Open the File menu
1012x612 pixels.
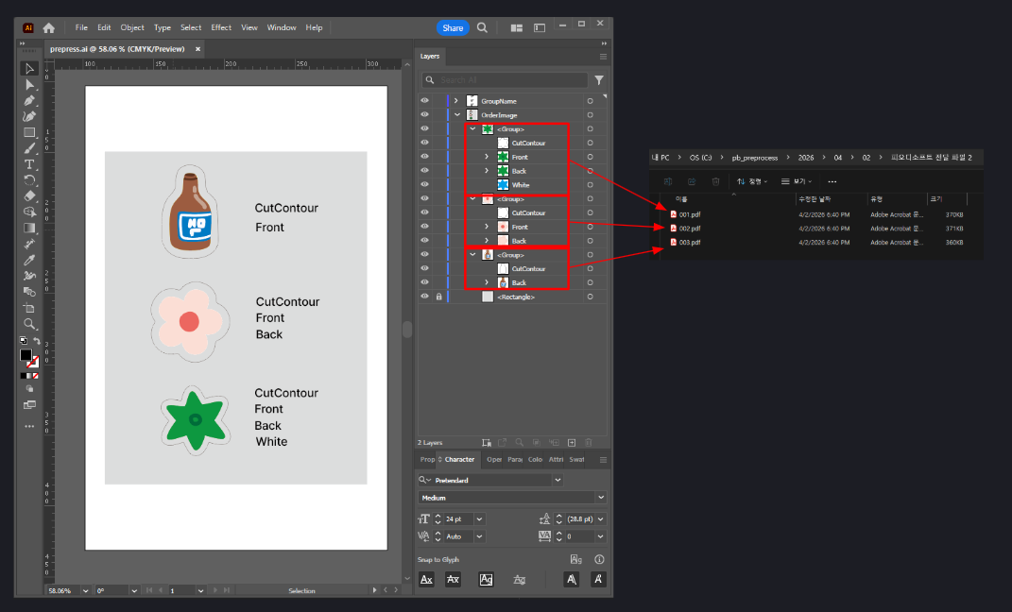tap(81, 27)
